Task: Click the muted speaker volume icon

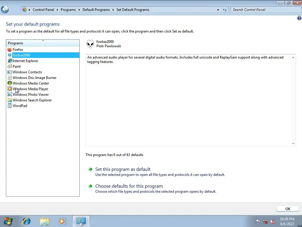Action: pos(272,221)
